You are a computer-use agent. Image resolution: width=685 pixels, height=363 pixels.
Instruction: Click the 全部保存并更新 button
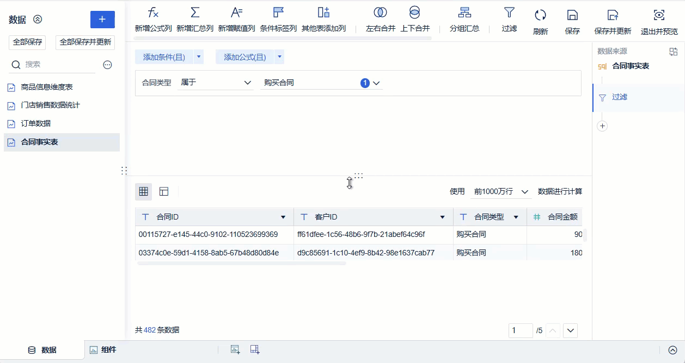click(84, 42)
